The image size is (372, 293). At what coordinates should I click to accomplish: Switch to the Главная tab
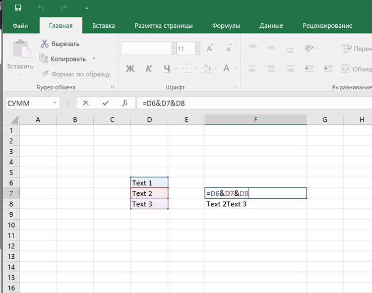[61, 26]
